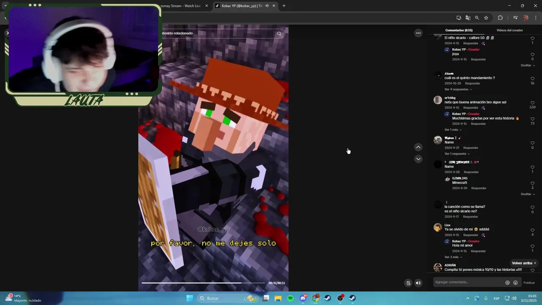Switch to the Stream - Watch Live tab
This screenshot has height=305, width=542.
181,6
